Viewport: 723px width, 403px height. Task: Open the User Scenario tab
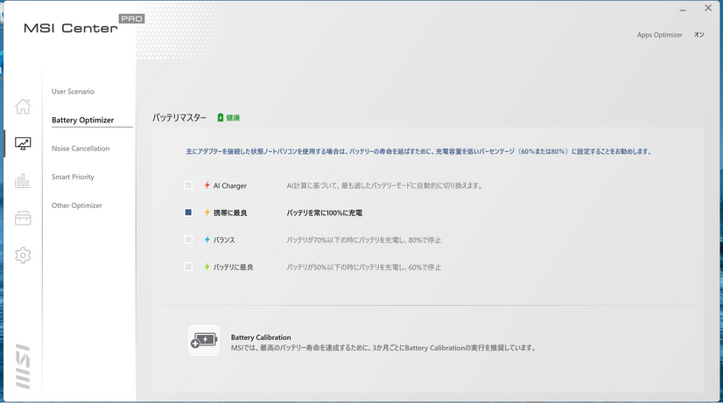point(73,92)
